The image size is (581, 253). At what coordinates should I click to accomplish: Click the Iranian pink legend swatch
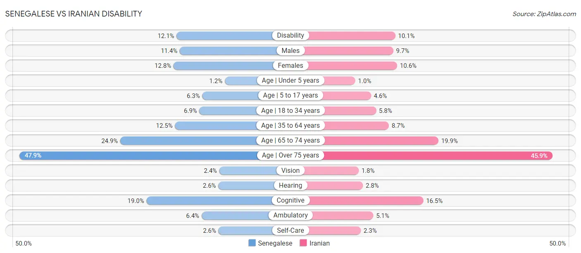pos(303,243)
